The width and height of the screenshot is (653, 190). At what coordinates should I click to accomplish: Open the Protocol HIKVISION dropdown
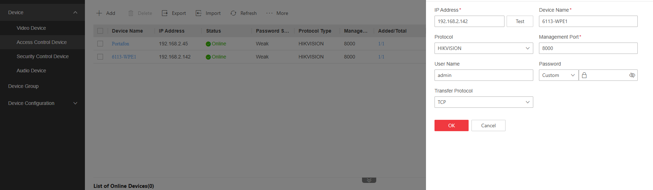(484, 48)
